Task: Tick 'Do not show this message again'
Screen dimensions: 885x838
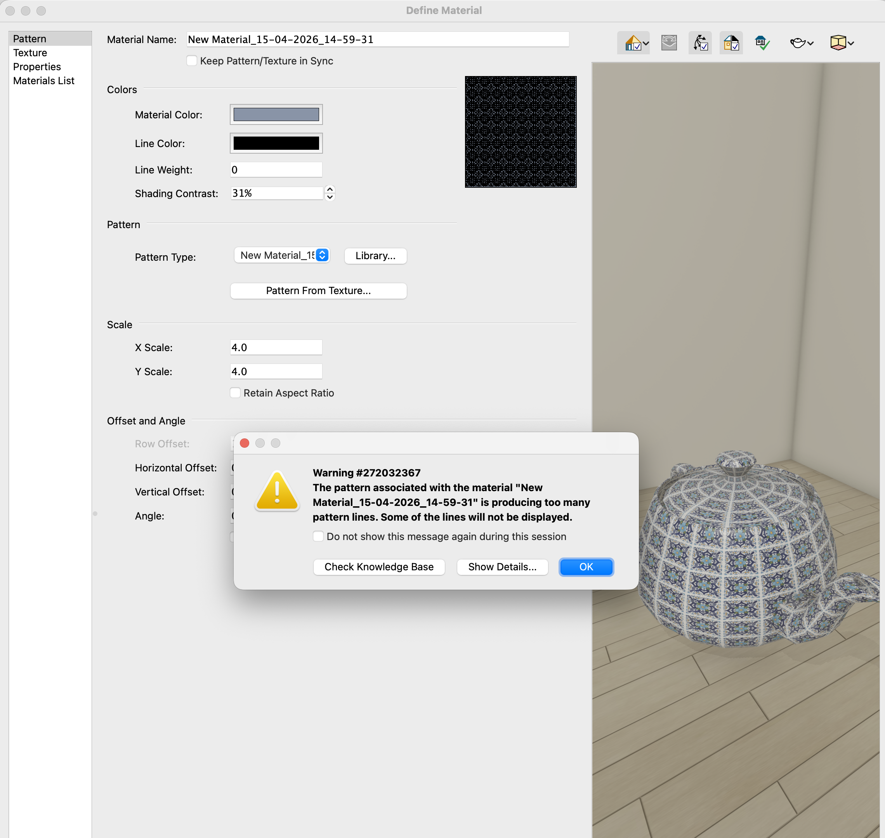Action: (x=318, y=536)
